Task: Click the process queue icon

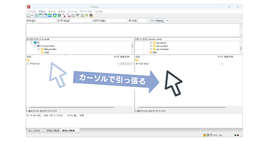Action: [59, 15]
